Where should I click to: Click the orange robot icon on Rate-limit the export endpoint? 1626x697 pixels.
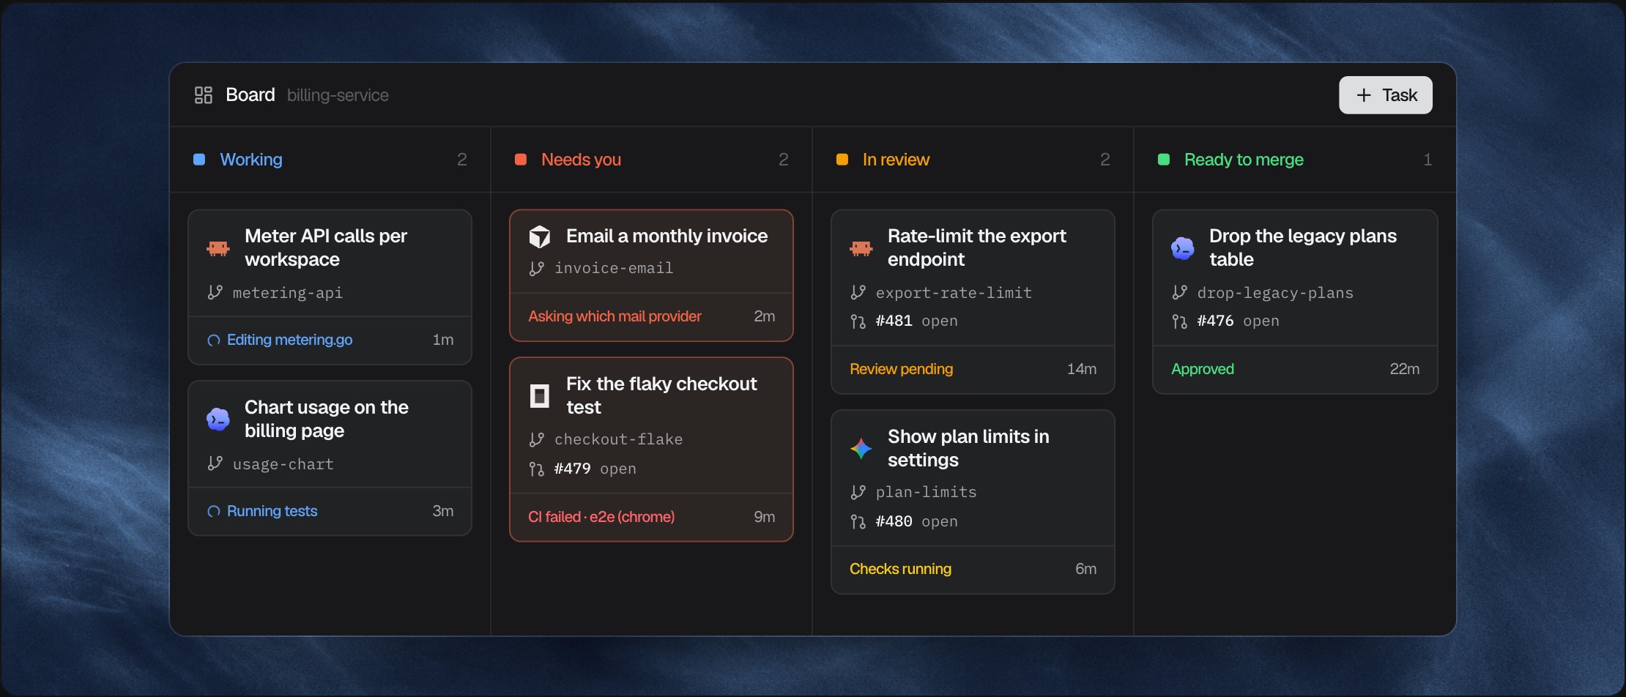(861, 248)
